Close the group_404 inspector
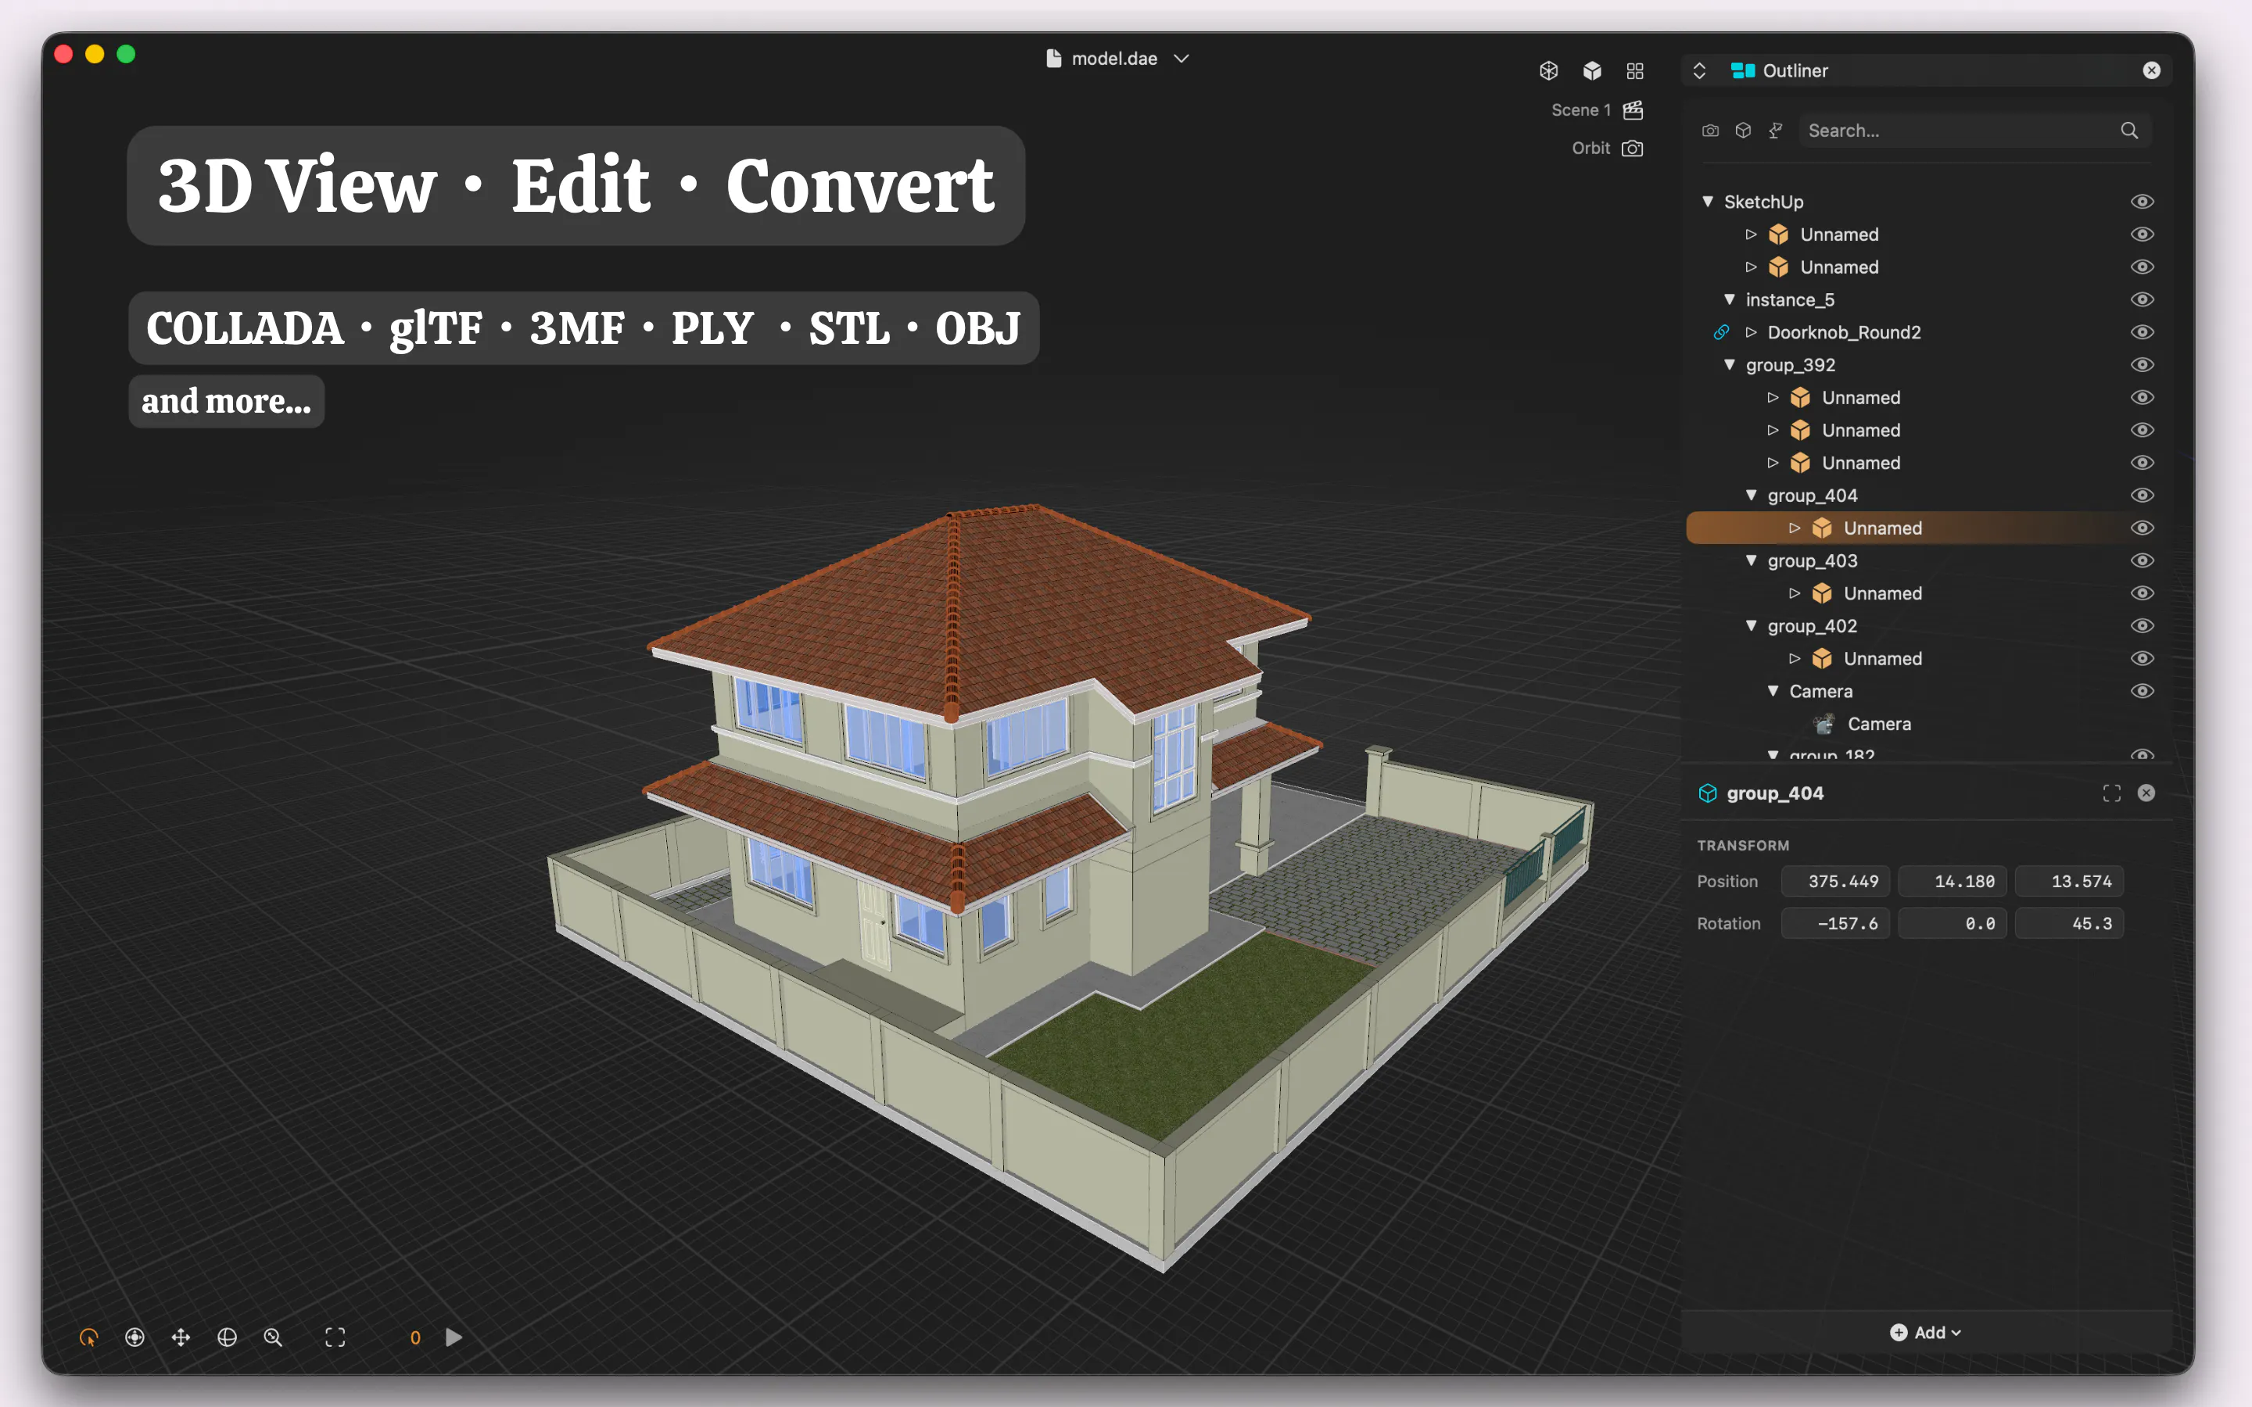 2146,793
